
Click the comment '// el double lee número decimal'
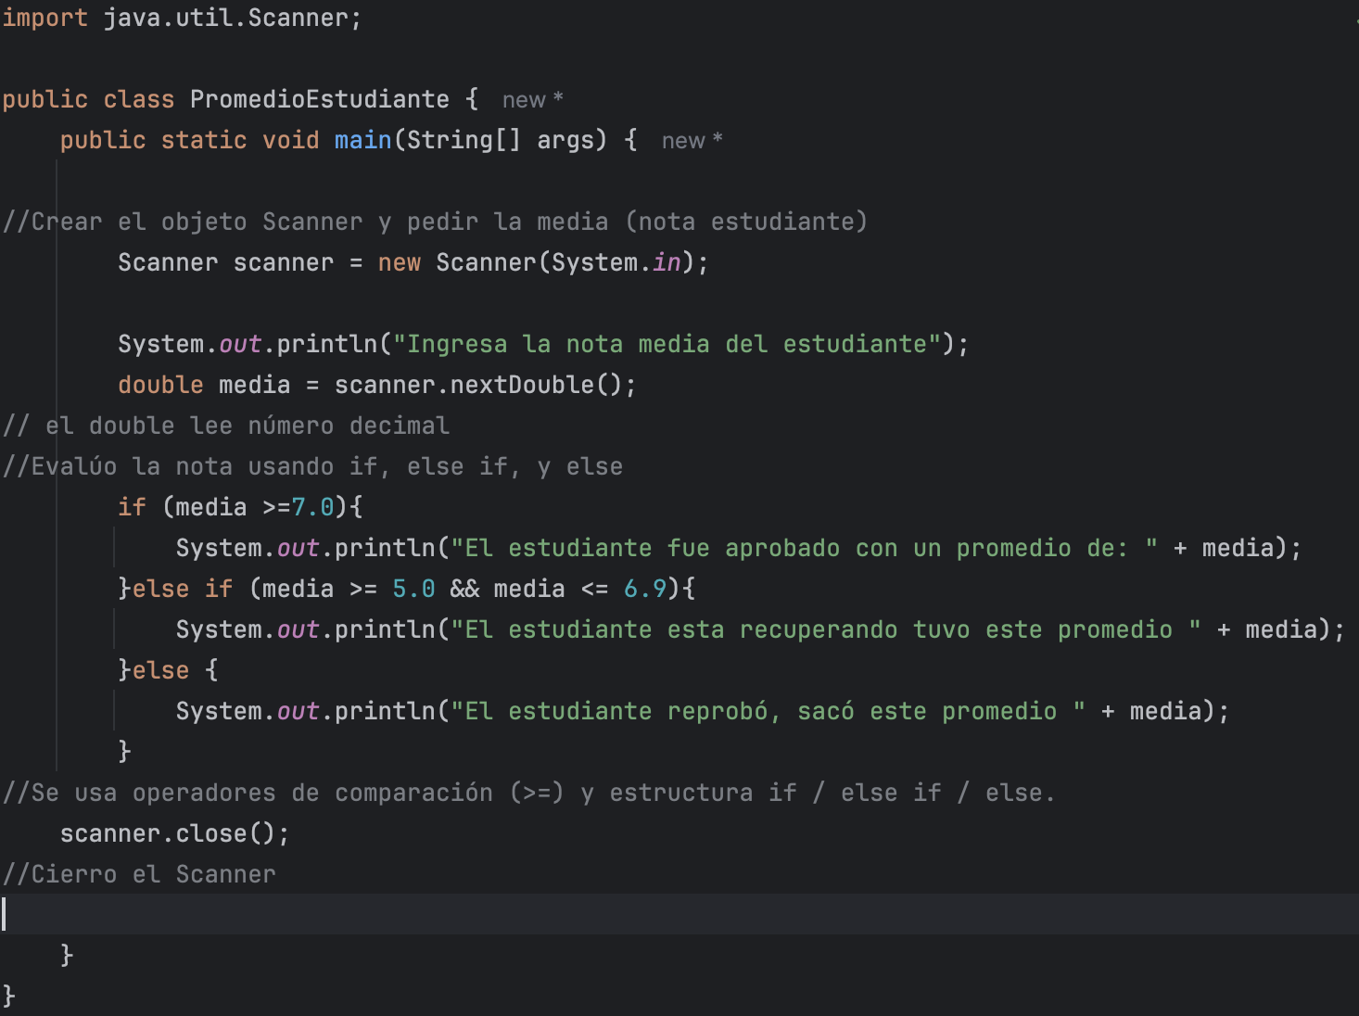pyautogui.click(x=225, y=425)
